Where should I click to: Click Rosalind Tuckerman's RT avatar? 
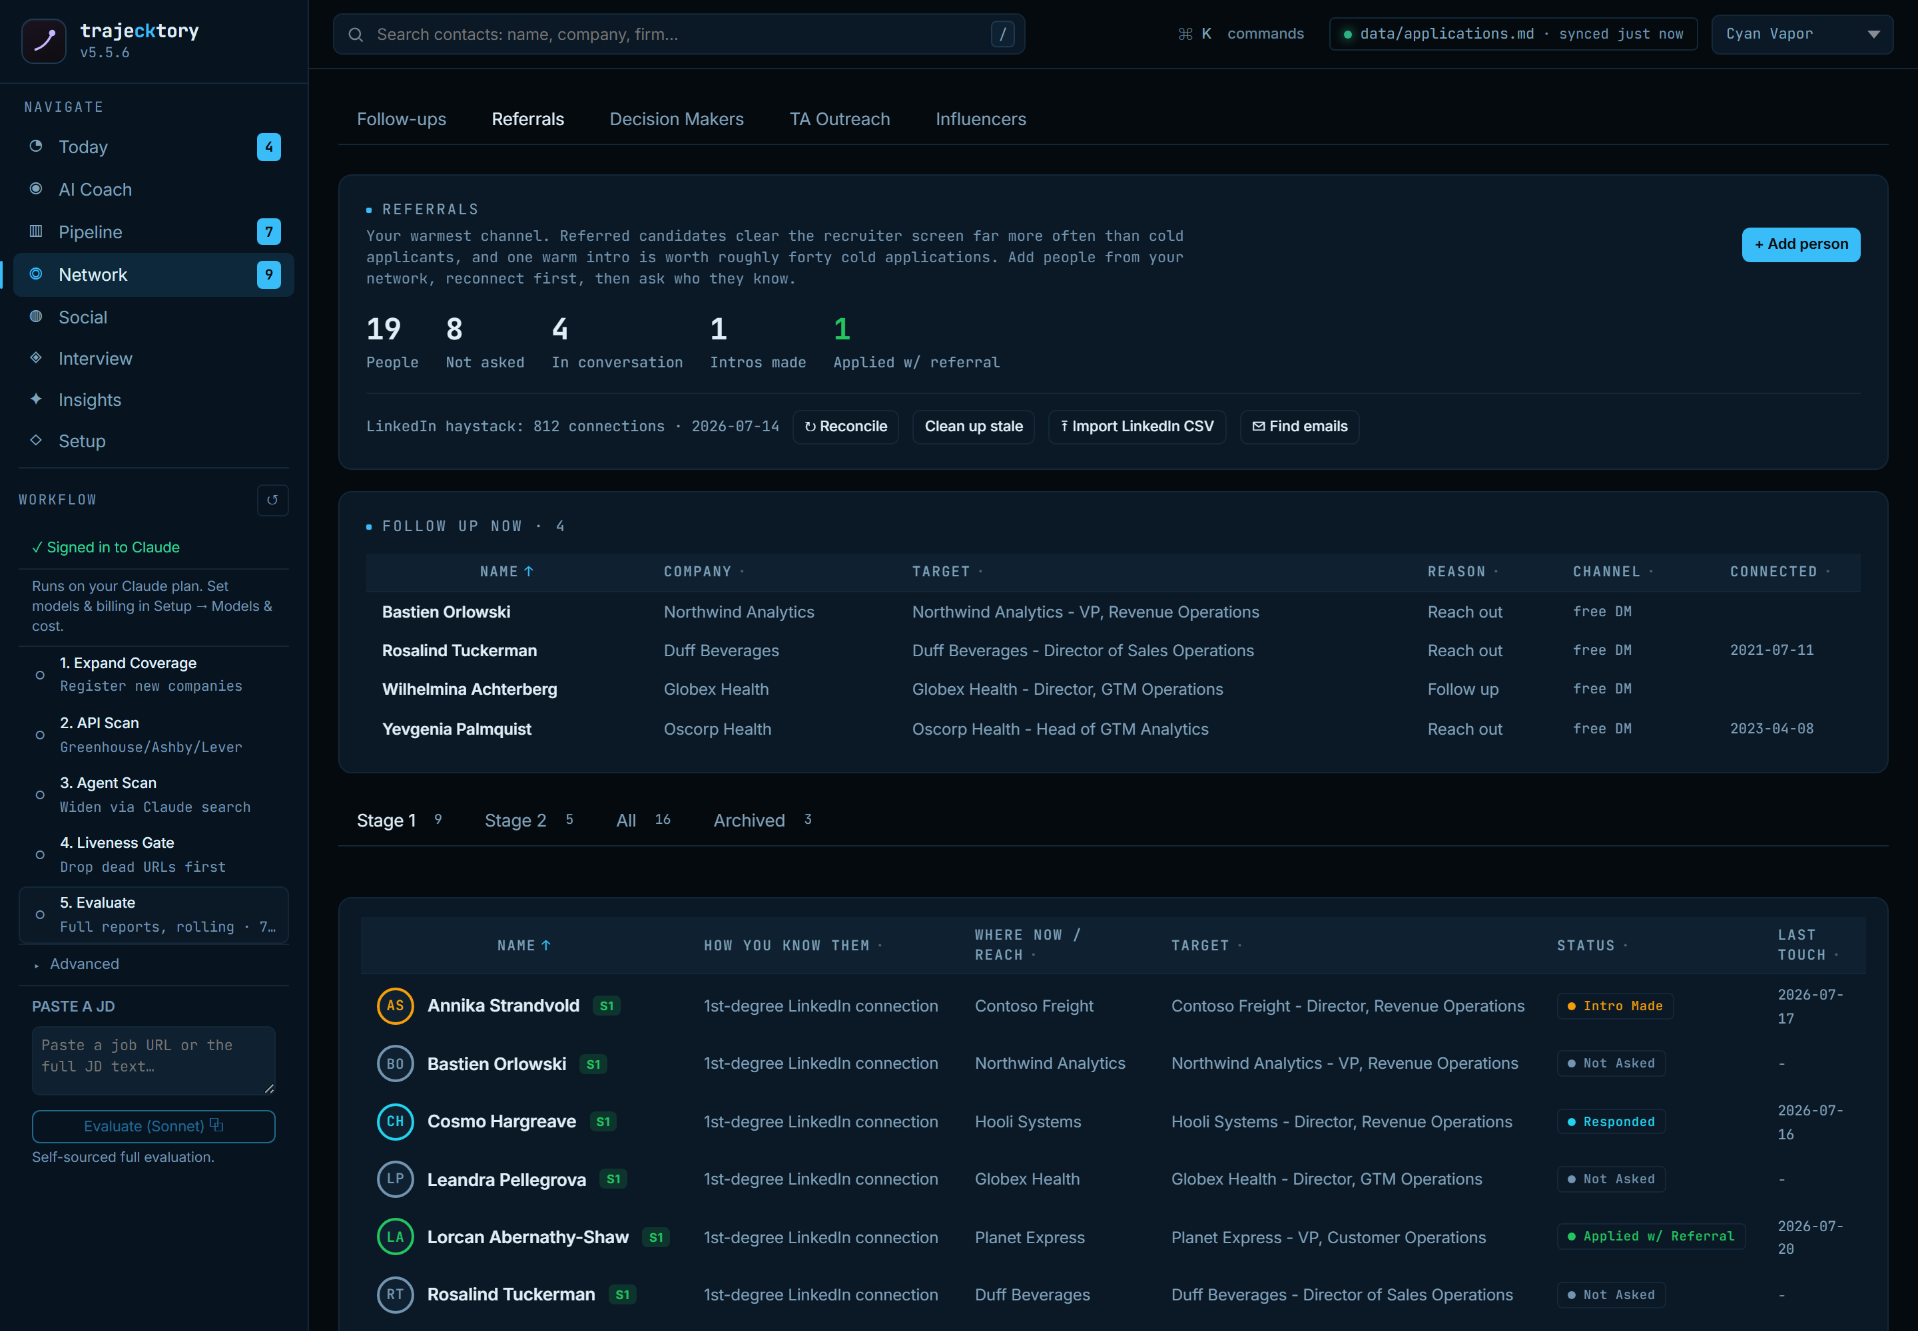point(395,1295)
